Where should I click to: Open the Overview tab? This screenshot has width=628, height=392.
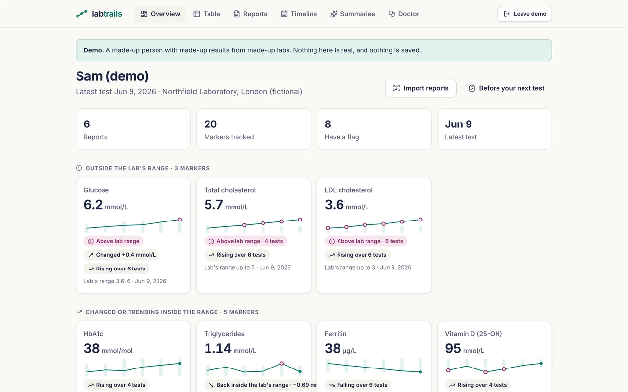pos(160,14)
